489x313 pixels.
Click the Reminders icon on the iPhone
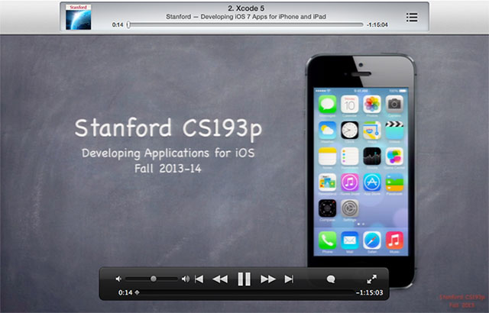click(x=350, y=156)
